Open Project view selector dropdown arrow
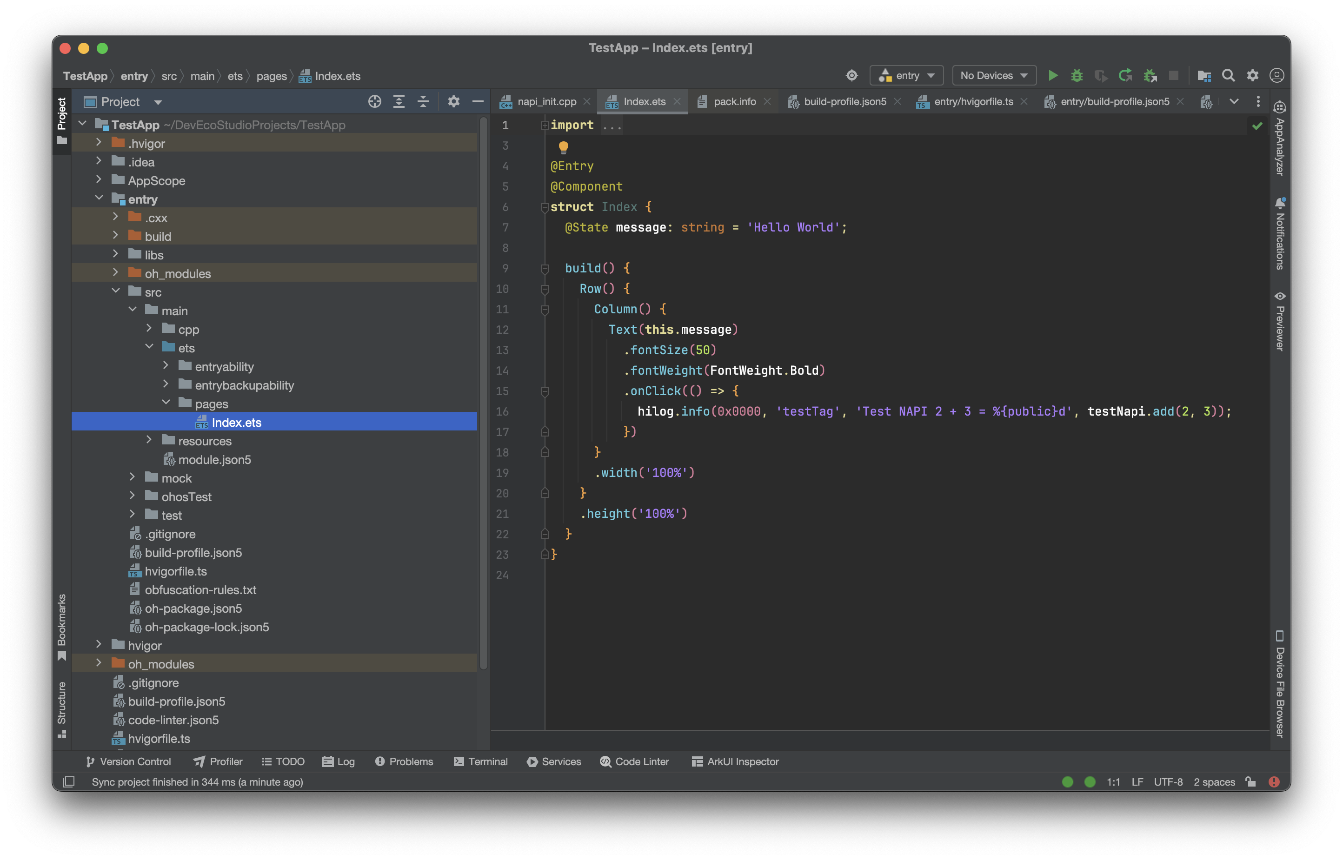The image size is (1343, 860). 158,102
